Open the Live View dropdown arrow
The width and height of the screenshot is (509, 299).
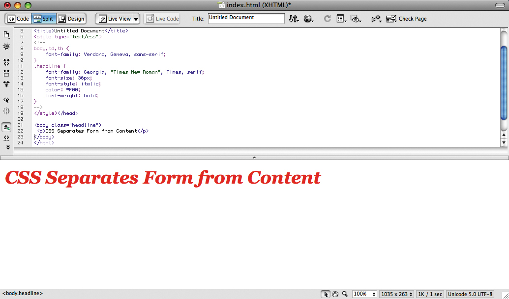click(136, 19)
